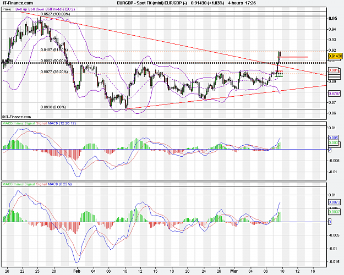Click the purple 0.8787 Bollinger value tag
344x275 pixels.
(x=334, y=94)
